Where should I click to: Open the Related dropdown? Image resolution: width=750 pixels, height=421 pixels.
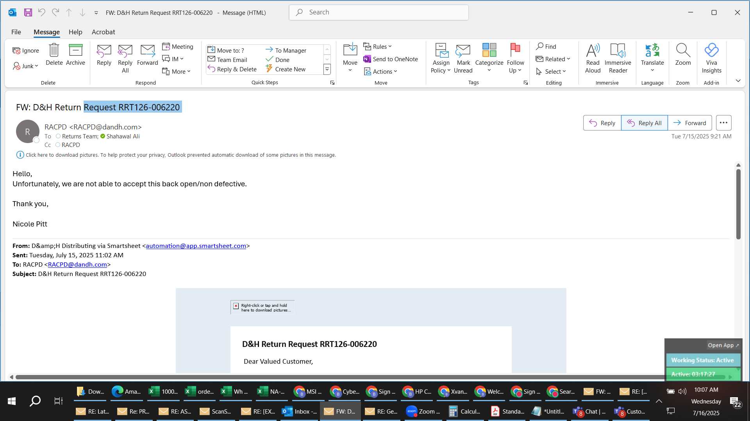pyautogui.click(x=553, y=59)
